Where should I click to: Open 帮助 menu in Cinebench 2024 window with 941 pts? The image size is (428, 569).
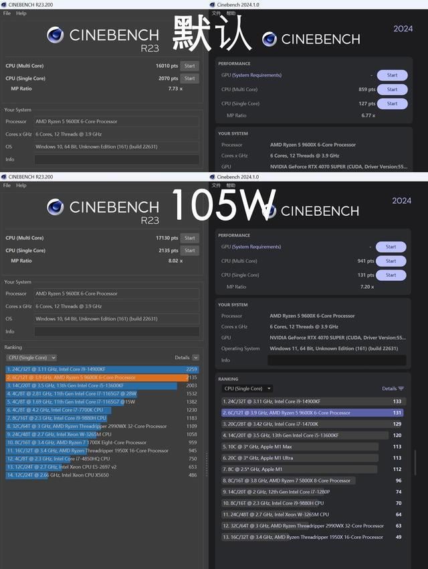(231, 185)
